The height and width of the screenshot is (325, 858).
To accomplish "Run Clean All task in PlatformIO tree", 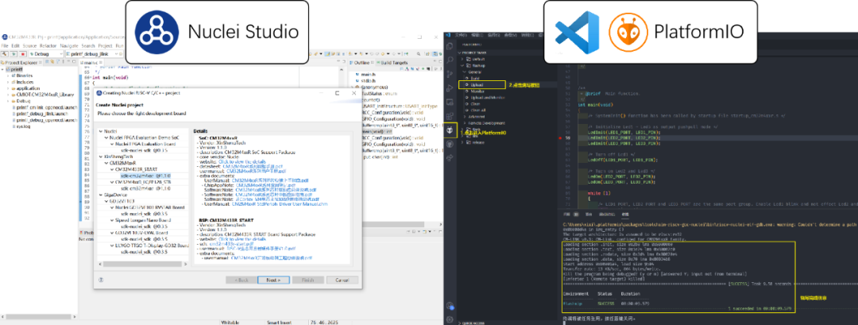I will tap(477, 110).
